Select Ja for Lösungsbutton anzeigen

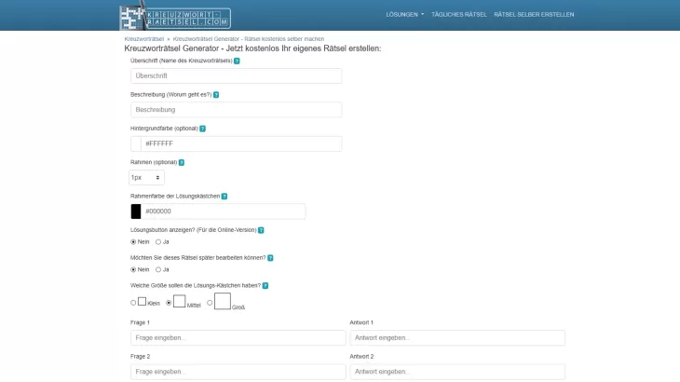(158, 242)
